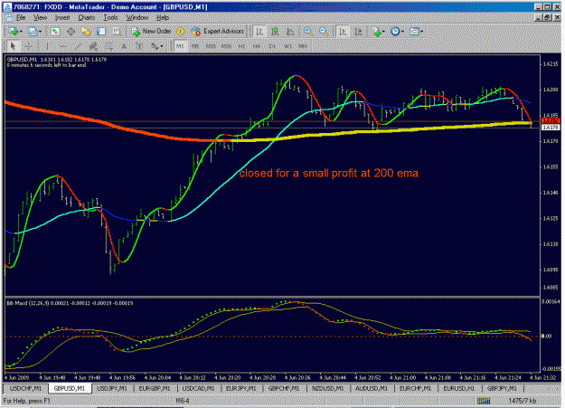
Task: Open the Tools menu
Action: [x=110, y=18]
